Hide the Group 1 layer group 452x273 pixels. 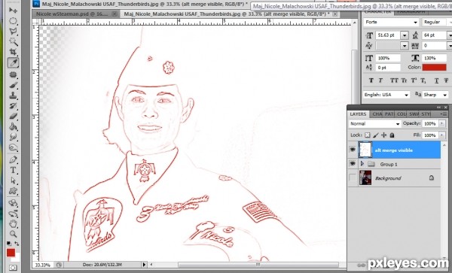click(353, 164)
